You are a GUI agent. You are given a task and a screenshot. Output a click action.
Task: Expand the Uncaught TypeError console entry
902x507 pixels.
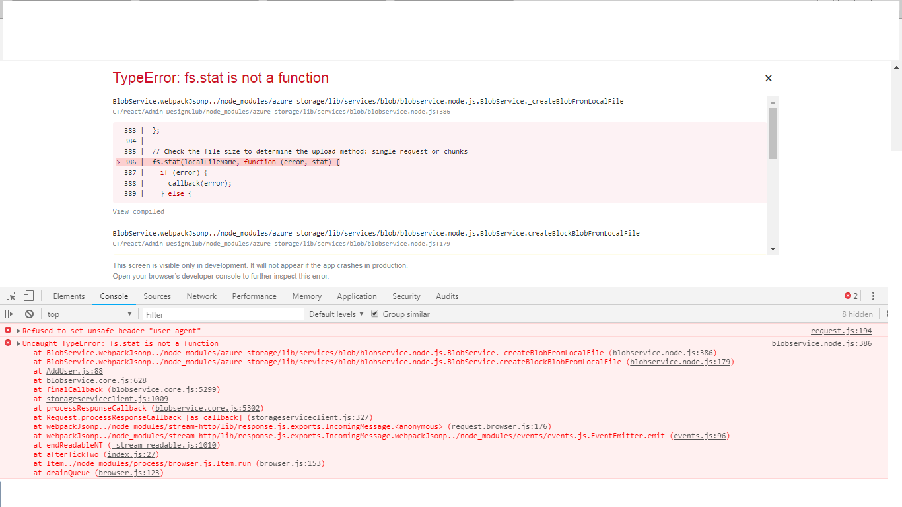tap(17, 343)
